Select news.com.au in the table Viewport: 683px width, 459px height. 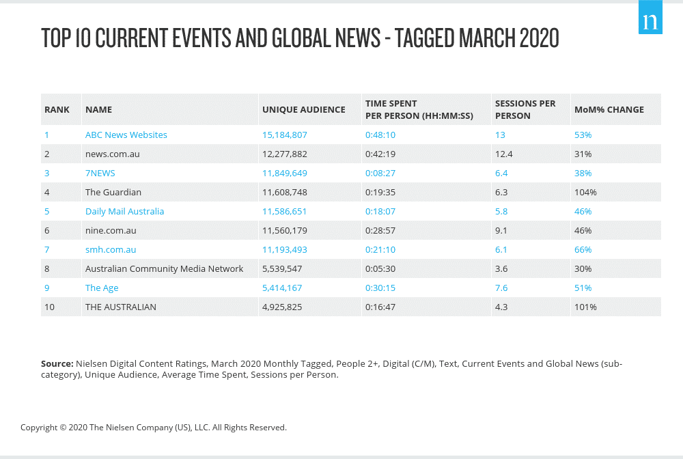coord(112,154)
